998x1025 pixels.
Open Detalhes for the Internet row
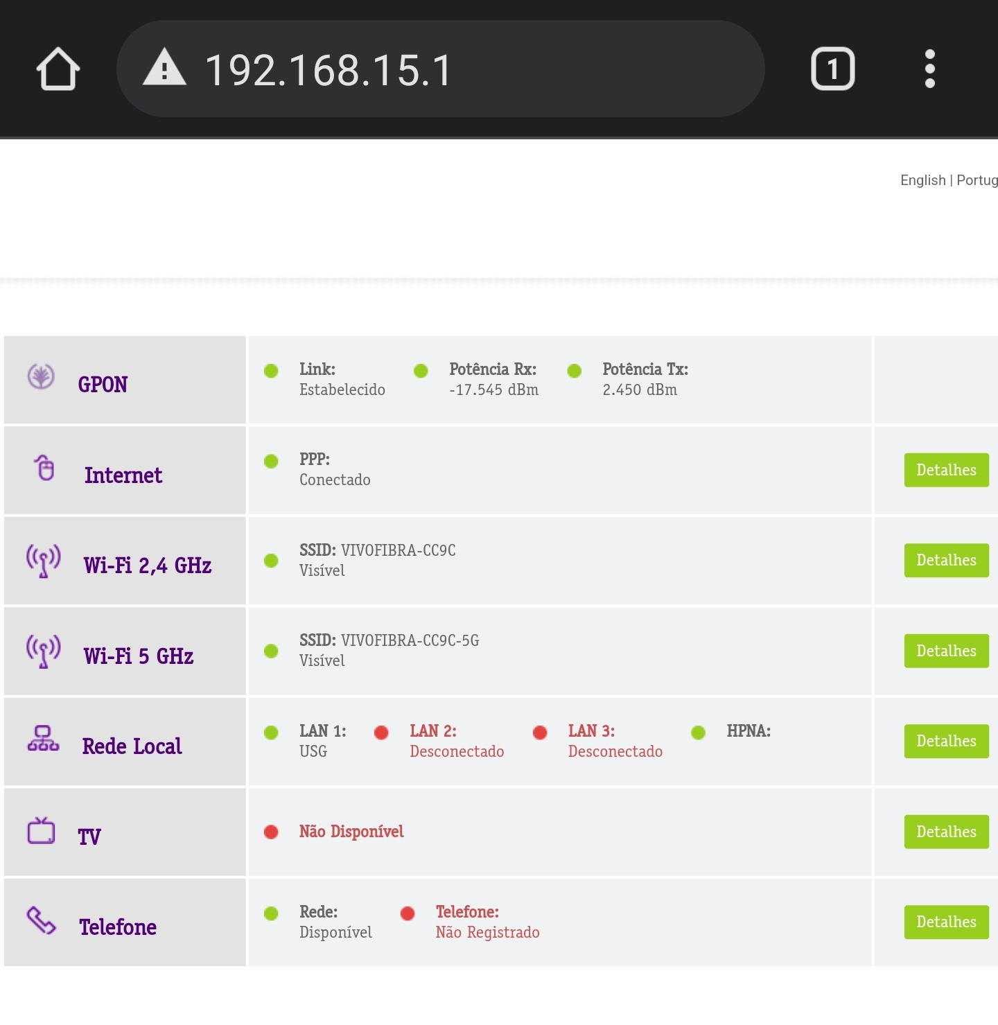[946, 470]
